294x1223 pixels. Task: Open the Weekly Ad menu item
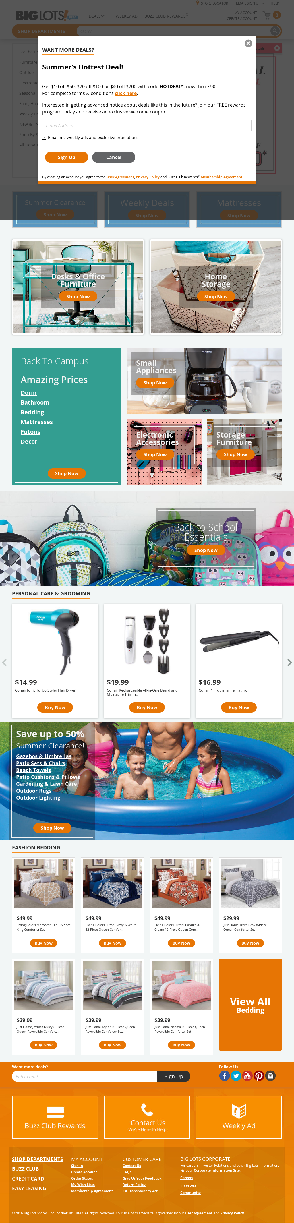coord(126,16)
